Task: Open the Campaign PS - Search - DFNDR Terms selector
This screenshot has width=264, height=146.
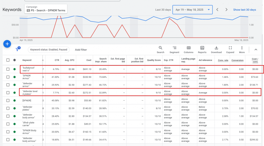Action: 46,9
